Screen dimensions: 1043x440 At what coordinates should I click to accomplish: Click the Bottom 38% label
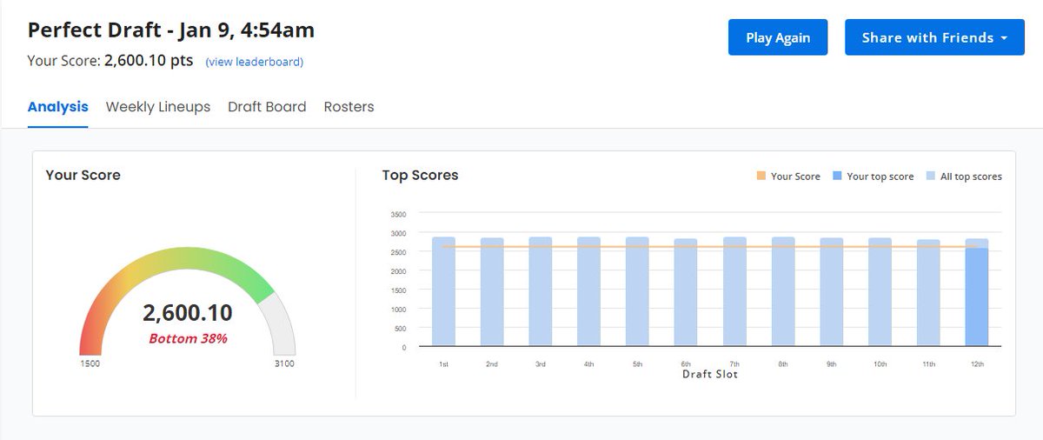pos(188,338)
